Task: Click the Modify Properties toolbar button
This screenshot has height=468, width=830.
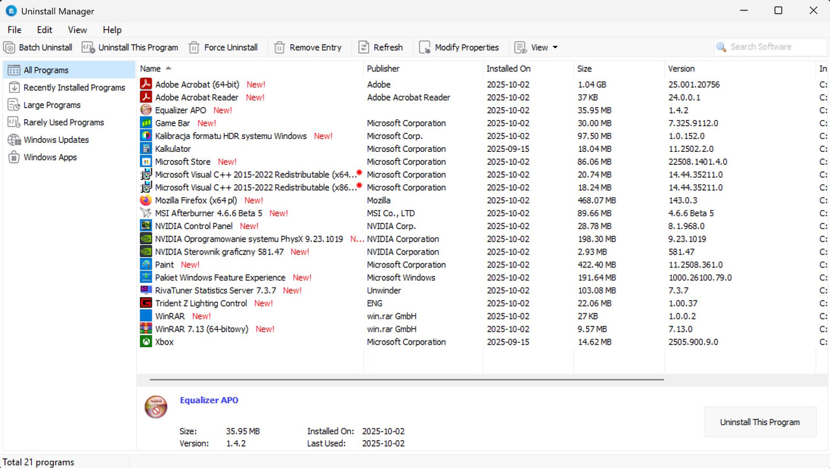Action: [x=459, y=47]
